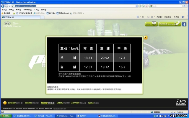Open the 檢視(V) menu
The width and height of the screenshot is (189, 118).
coord(19,10)
